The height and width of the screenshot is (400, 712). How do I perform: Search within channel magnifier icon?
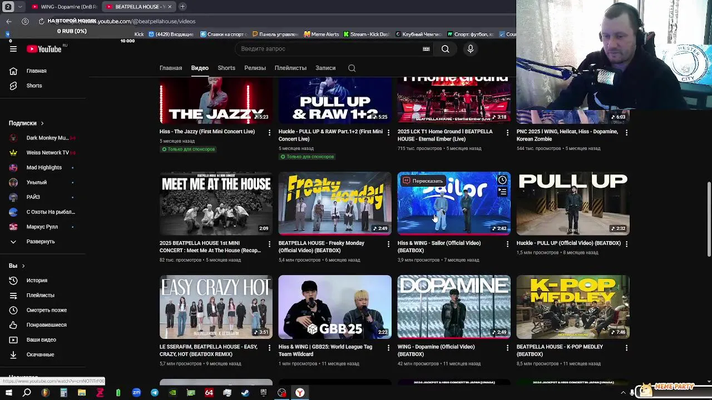tap(352, 68)
